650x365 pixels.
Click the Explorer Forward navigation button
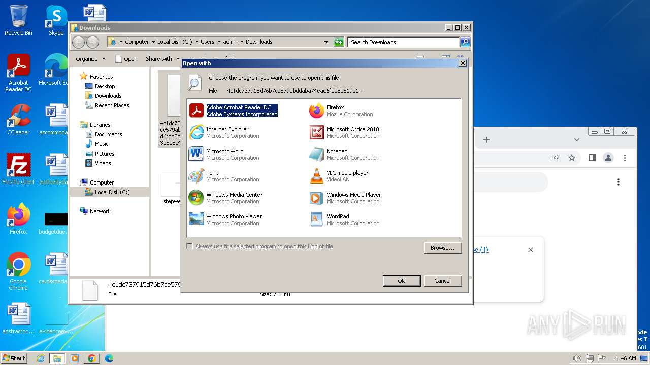(93, 42)
